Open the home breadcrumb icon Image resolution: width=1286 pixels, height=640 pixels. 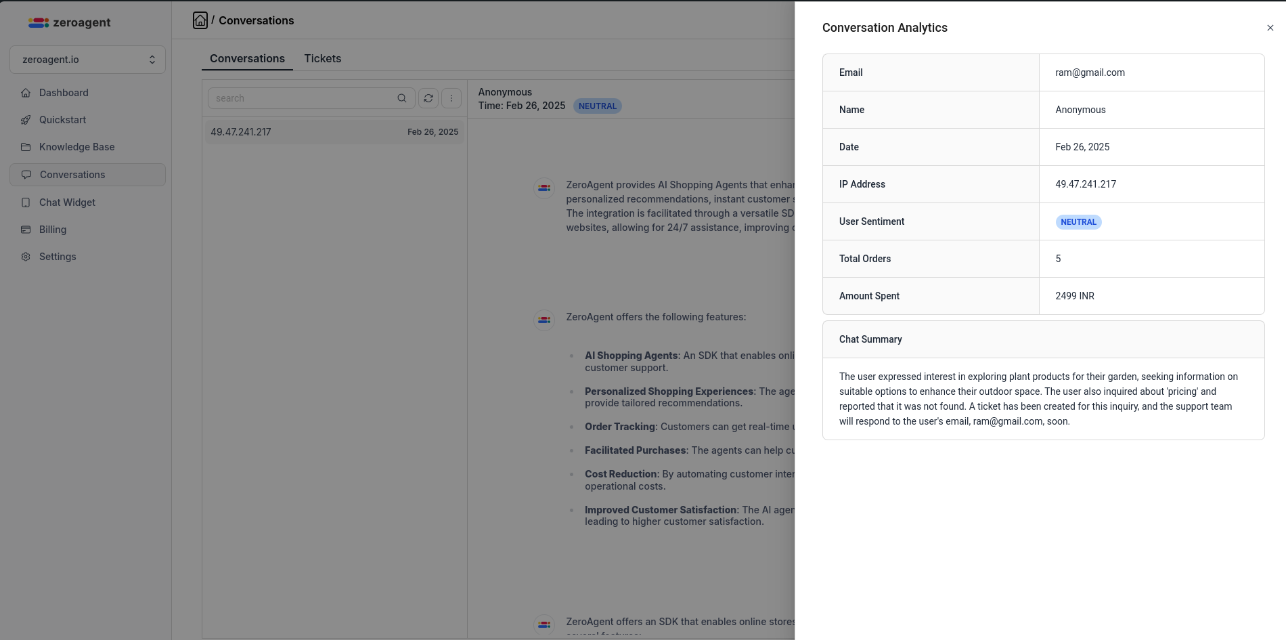[200, 20]
